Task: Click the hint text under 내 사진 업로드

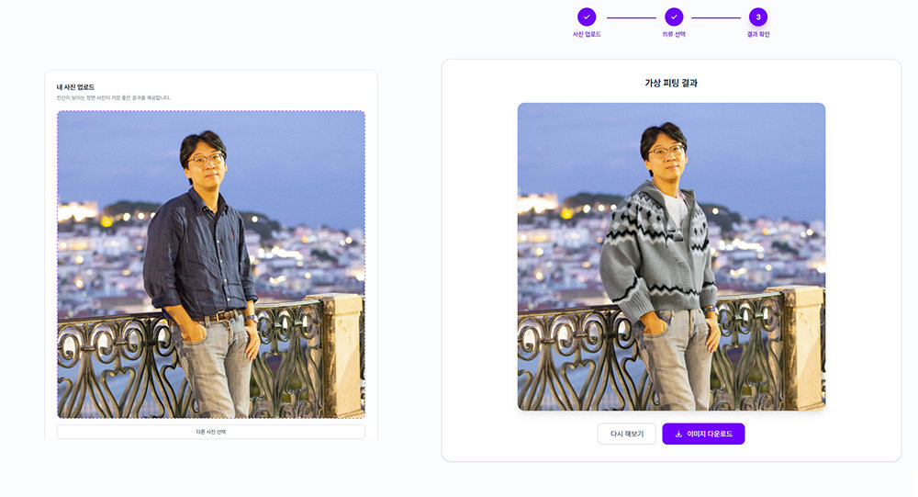Action: coord(114,97)
